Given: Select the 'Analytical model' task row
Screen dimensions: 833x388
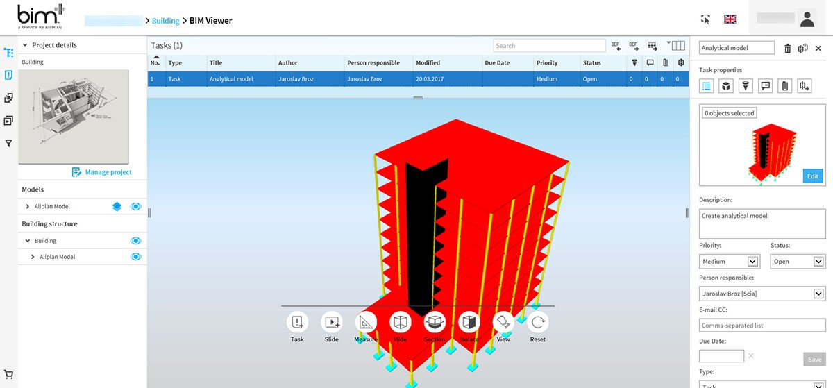Looking at the screenshot, I should pos(418,79).
